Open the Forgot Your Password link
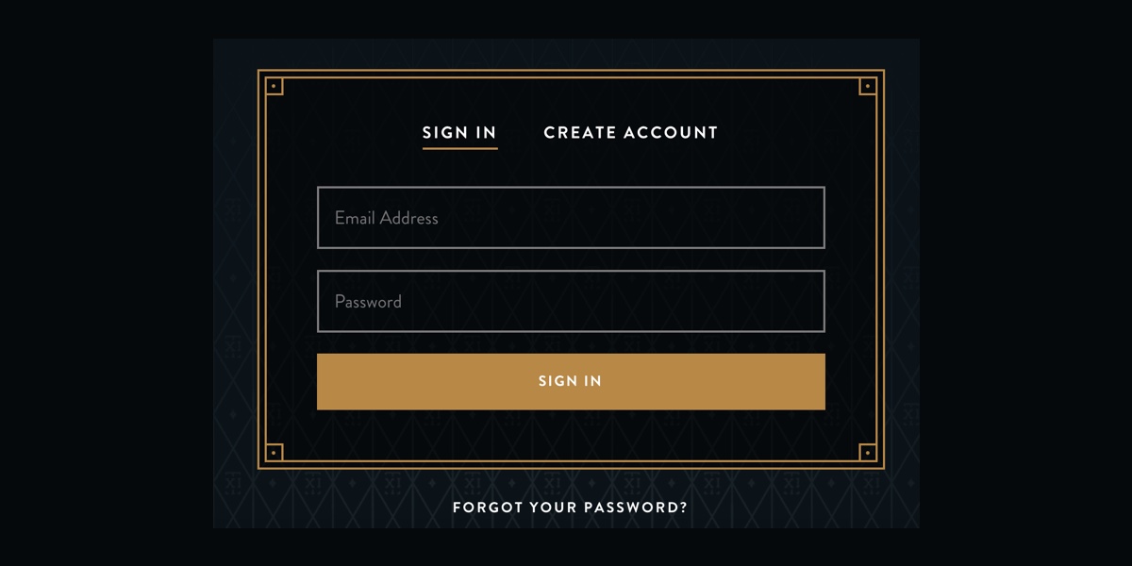Viewport: 1132px width, 566px height. pyautogui.click(x=570, y=508)
